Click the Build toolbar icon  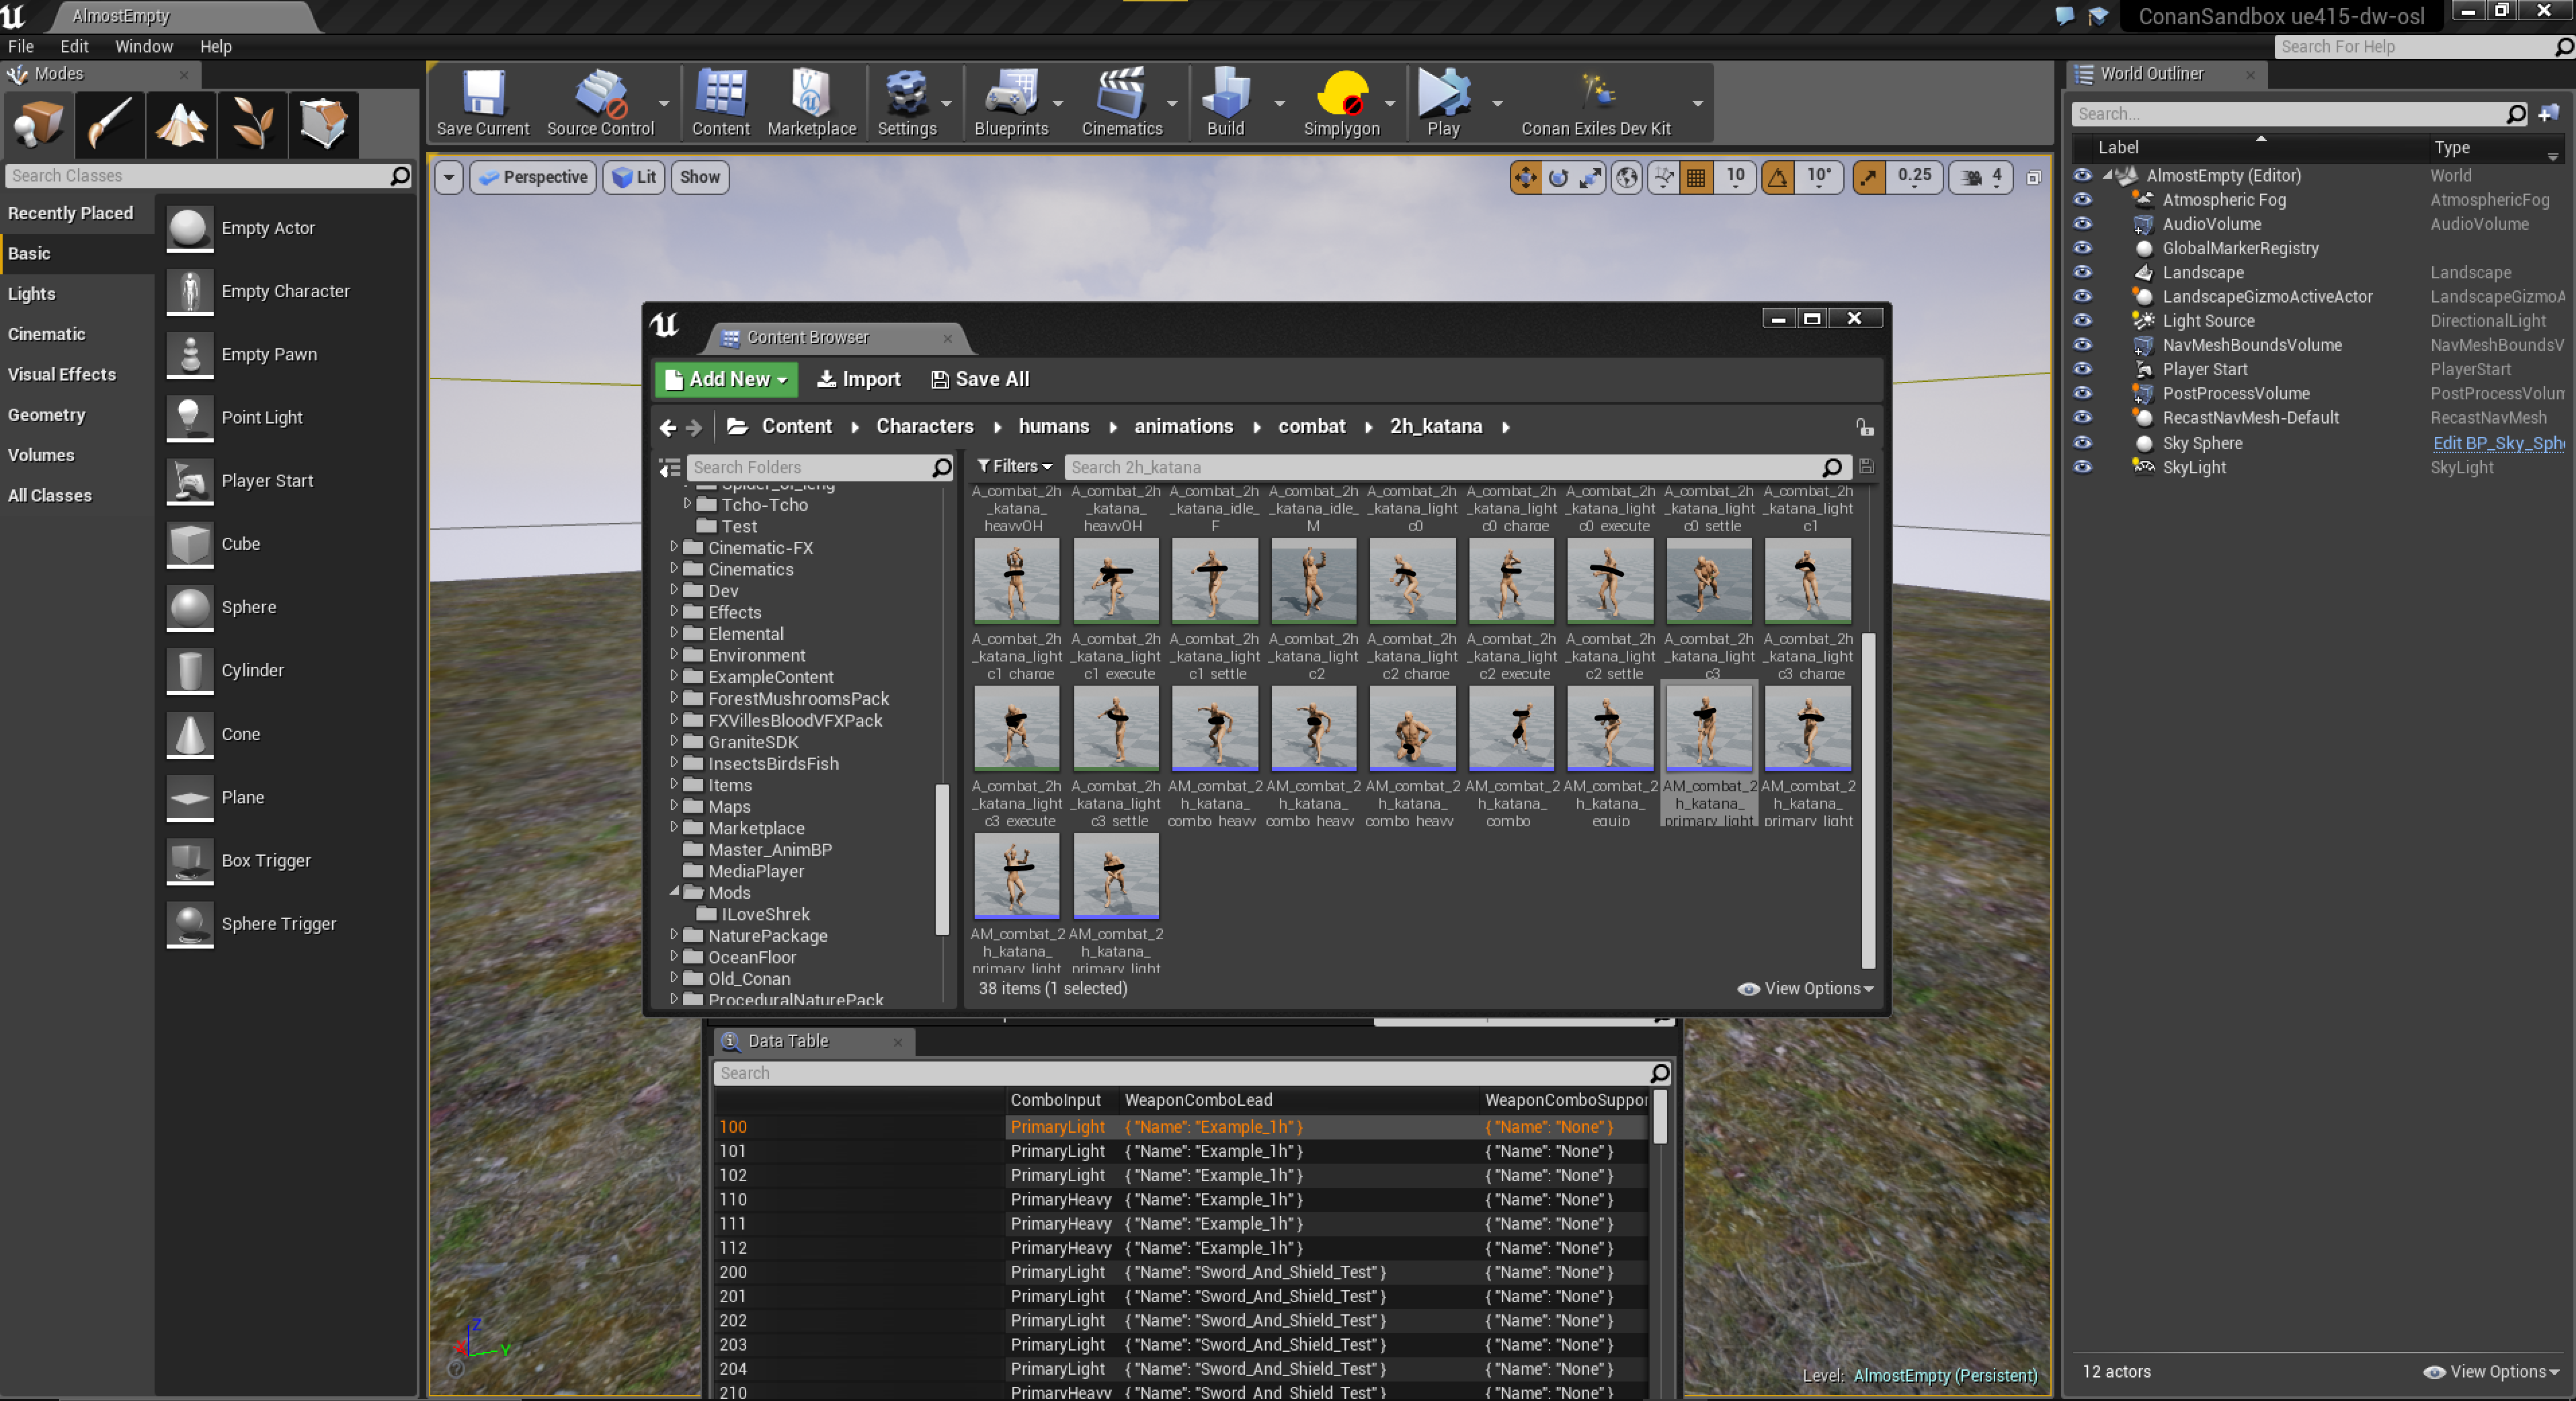[1225, 101]
